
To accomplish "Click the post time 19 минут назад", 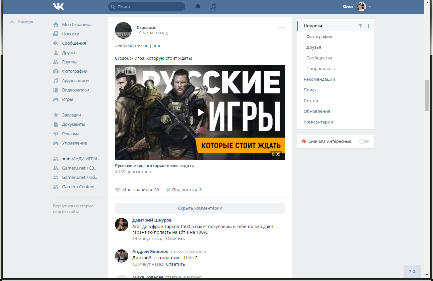I will pos(152,33).
